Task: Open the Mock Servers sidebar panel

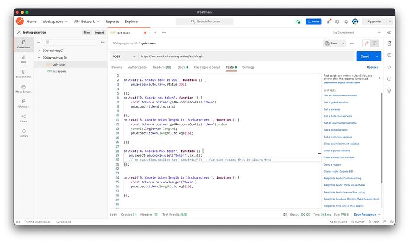Action: 24,89
